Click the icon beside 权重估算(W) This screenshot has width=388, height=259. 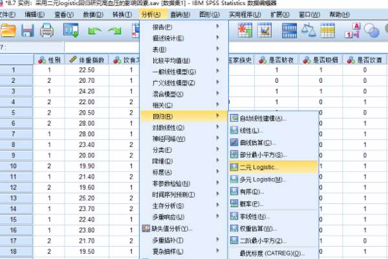tap(234, 229)
